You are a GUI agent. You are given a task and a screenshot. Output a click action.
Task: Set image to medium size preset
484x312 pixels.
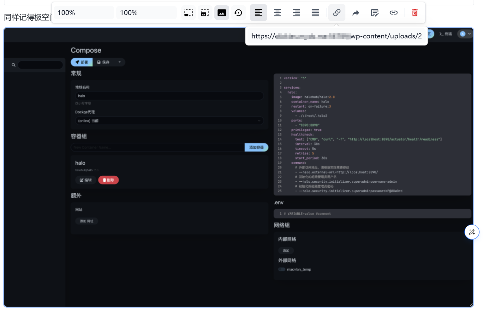[205, 13]
